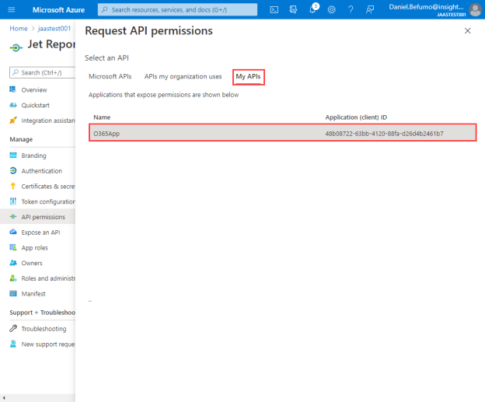Switch to the Microsoft APIs tab

coord(110,76)
